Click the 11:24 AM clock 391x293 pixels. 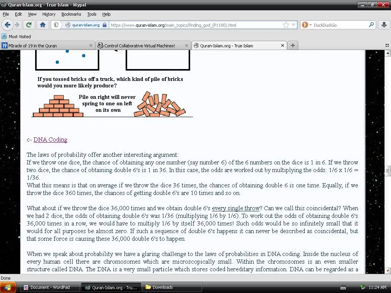(x=377, y=287)
